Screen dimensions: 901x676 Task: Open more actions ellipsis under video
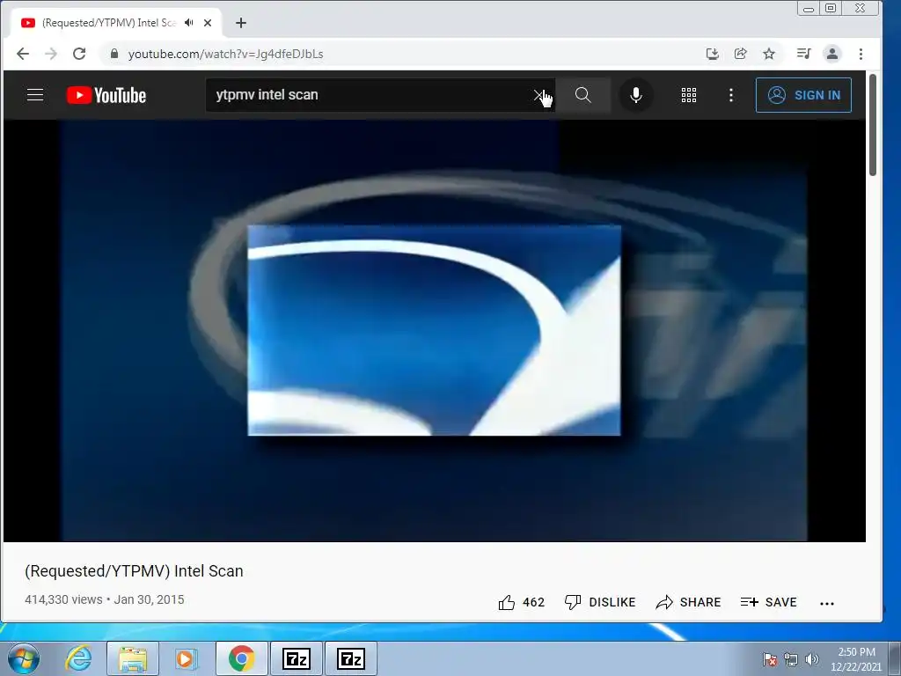[x=827, y=603]
